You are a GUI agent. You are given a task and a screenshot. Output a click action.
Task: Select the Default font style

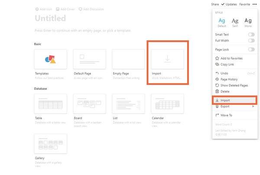pyautogui.click(x=222, y=23)
